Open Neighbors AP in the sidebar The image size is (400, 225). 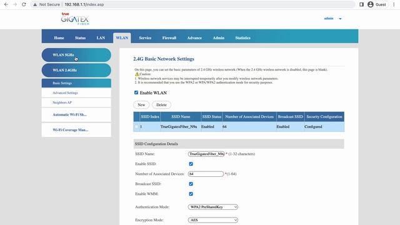[x=76, y=102]
